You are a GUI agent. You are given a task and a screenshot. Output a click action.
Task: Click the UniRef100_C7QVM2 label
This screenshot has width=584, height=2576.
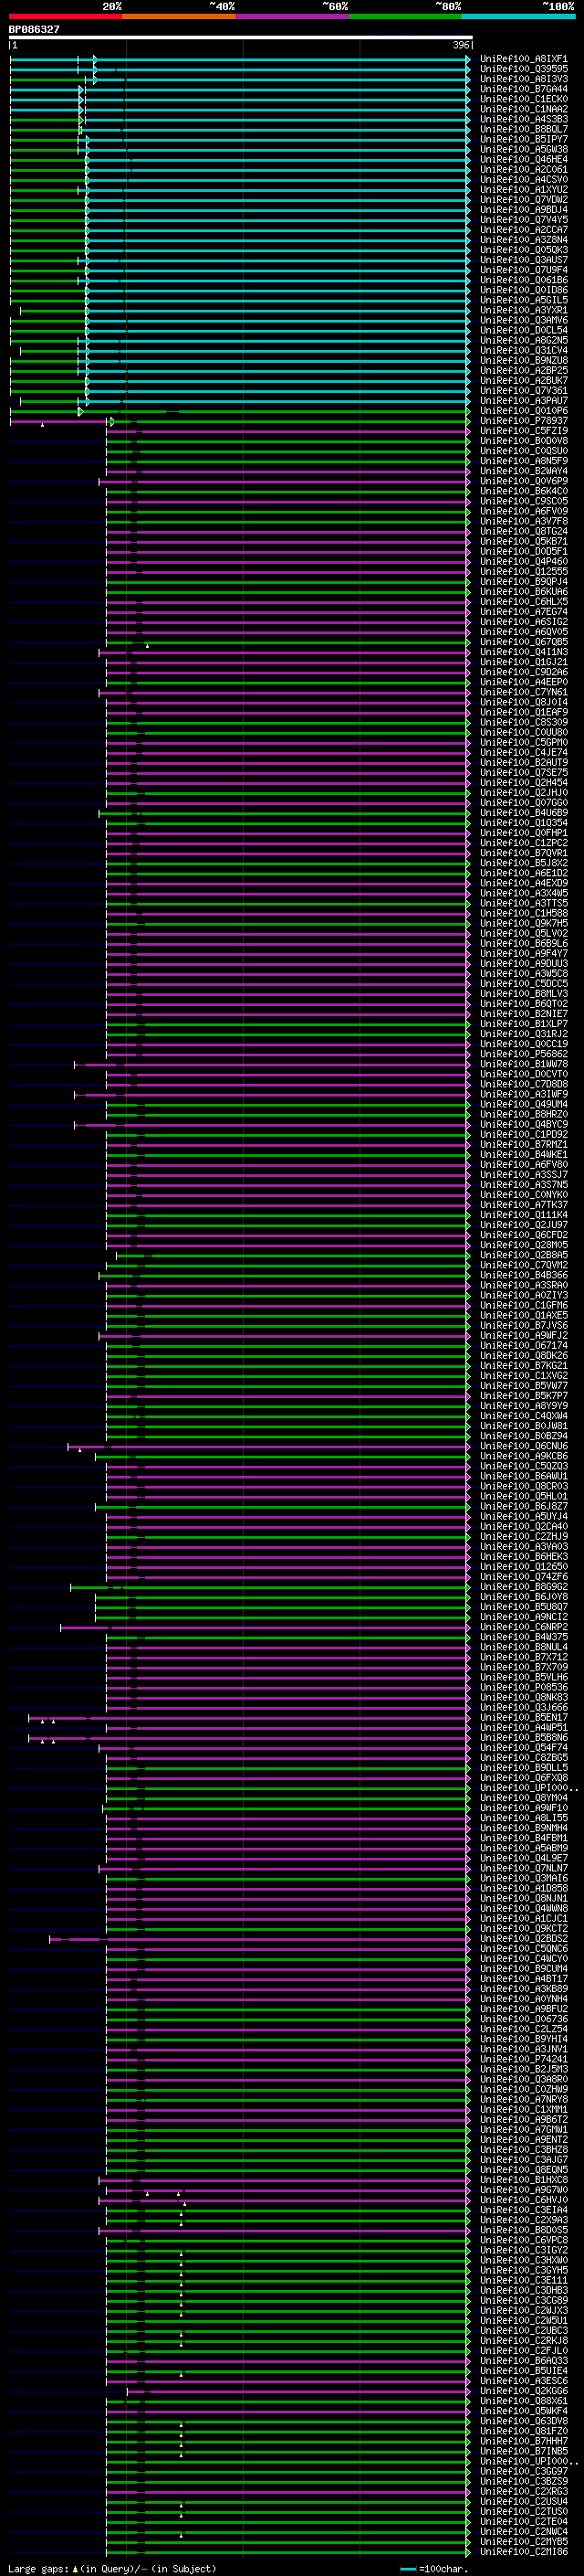524,1265
